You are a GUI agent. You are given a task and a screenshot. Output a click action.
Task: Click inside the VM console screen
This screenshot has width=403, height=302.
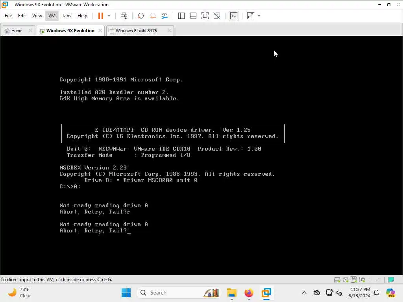[201, 155]
